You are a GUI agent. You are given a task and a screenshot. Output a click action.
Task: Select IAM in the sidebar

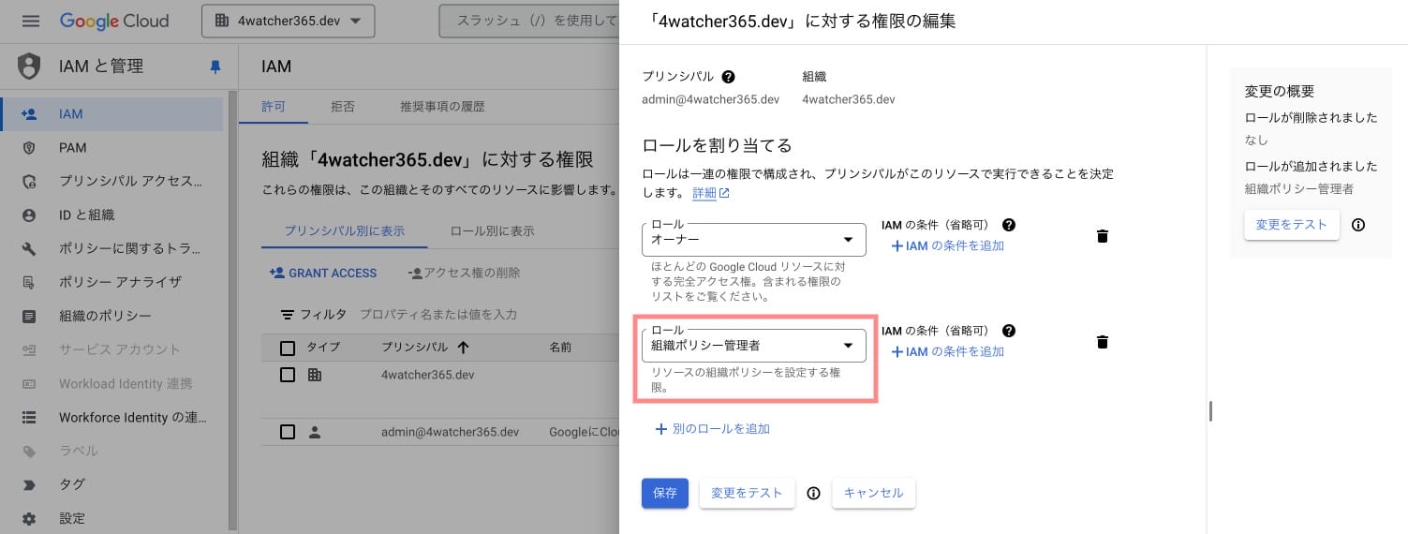tap(112, 114)
